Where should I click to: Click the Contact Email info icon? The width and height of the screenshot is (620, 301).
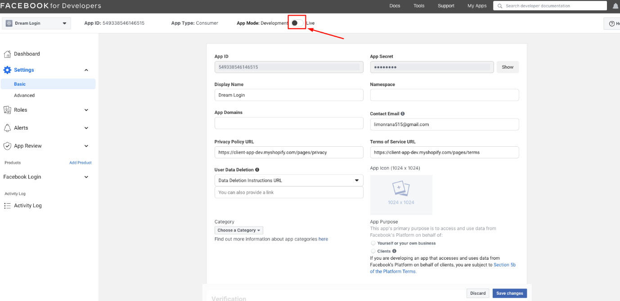403,114
